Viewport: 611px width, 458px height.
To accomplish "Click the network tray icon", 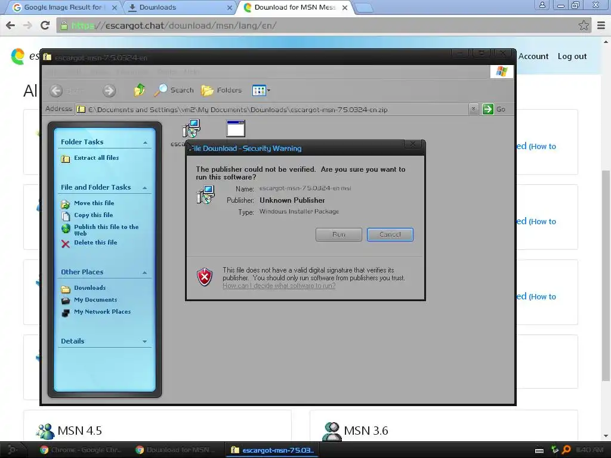I will pos(554,450).
